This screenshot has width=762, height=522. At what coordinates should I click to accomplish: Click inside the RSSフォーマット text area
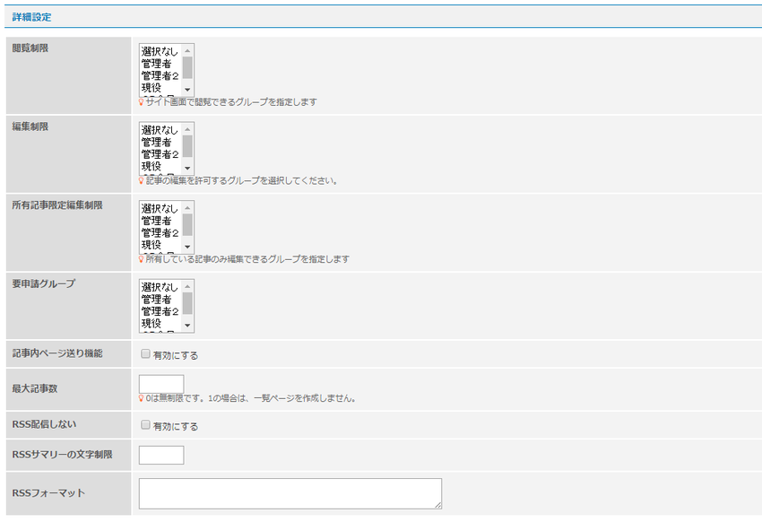tap(290, 493)
